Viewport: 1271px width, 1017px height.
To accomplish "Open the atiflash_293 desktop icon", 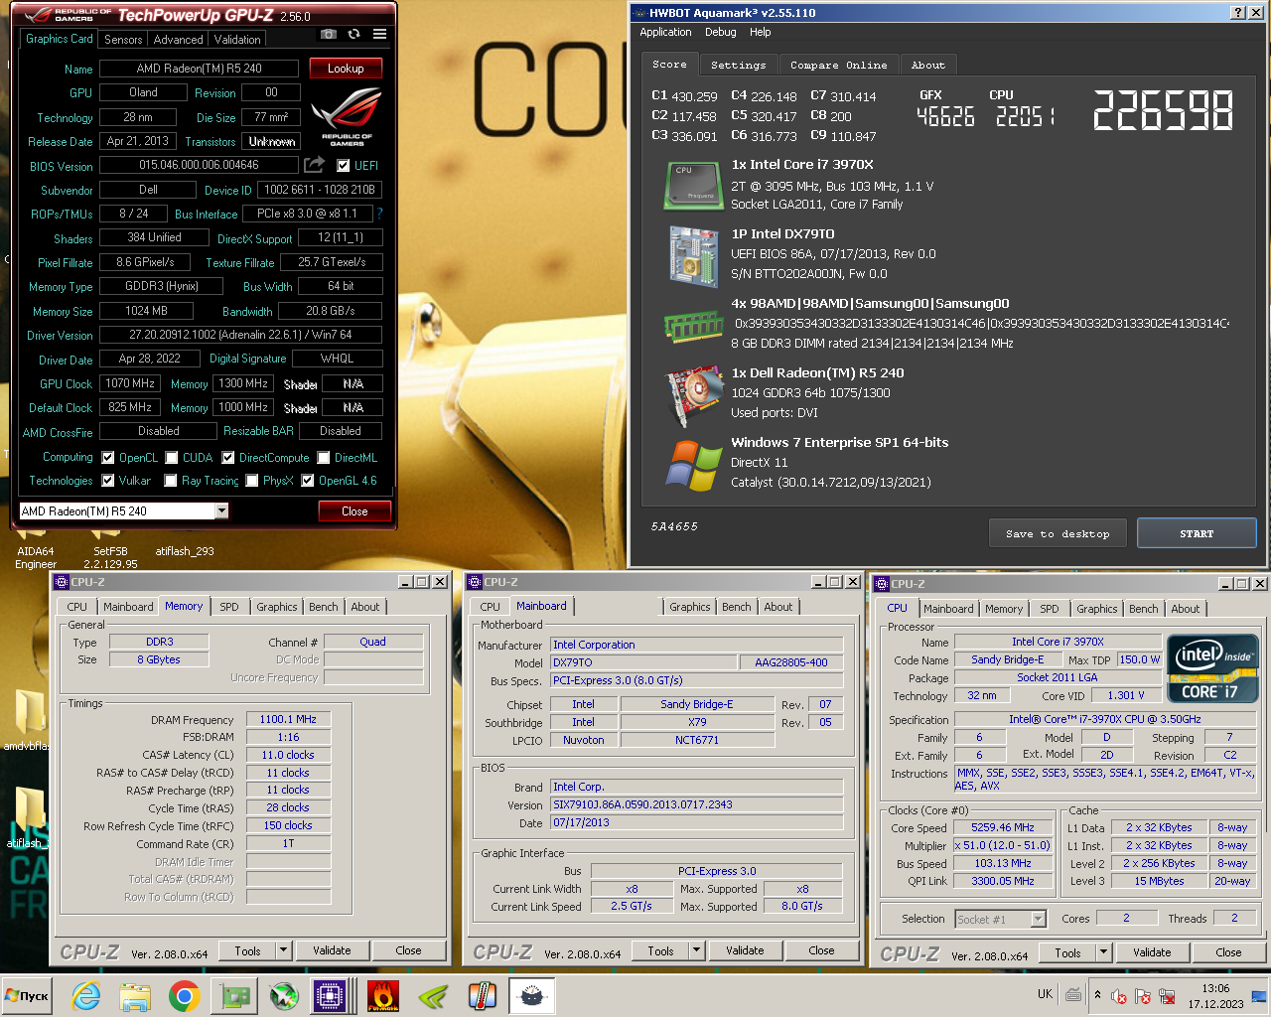I will [185, 542].
